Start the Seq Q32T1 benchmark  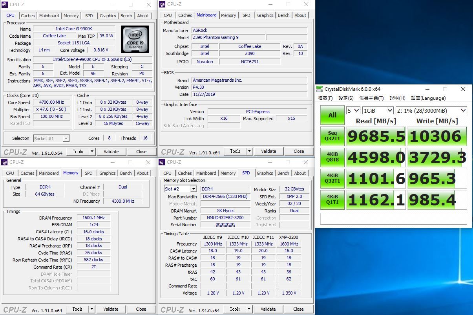click(x=332, y=136)
